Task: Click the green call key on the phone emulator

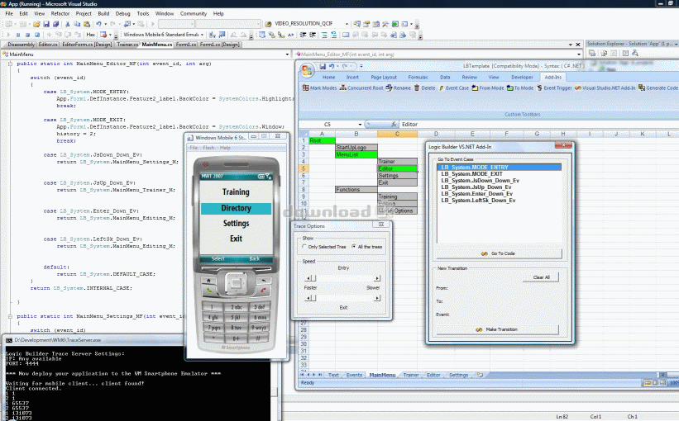Action: pyautogui.click(x=209, y=290)
